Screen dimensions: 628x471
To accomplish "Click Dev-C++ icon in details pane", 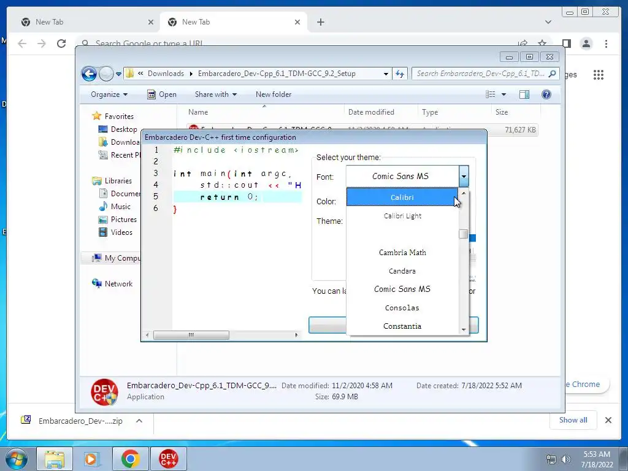I will [x=104, y=392].
